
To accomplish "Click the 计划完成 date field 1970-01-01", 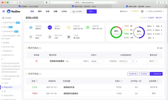I will click(x=127, y=61).
